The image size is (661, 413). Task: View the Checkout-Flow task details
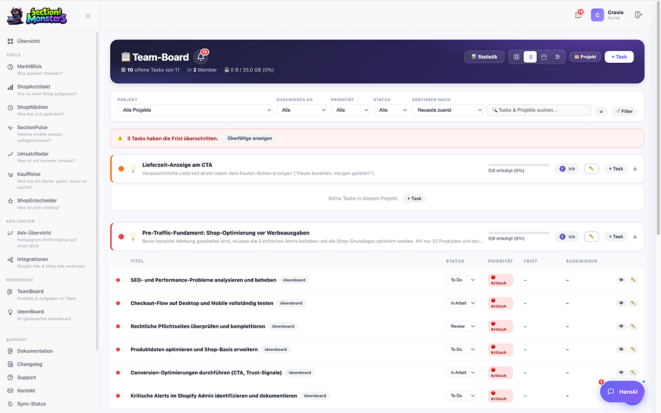click(x=621, y=303)
